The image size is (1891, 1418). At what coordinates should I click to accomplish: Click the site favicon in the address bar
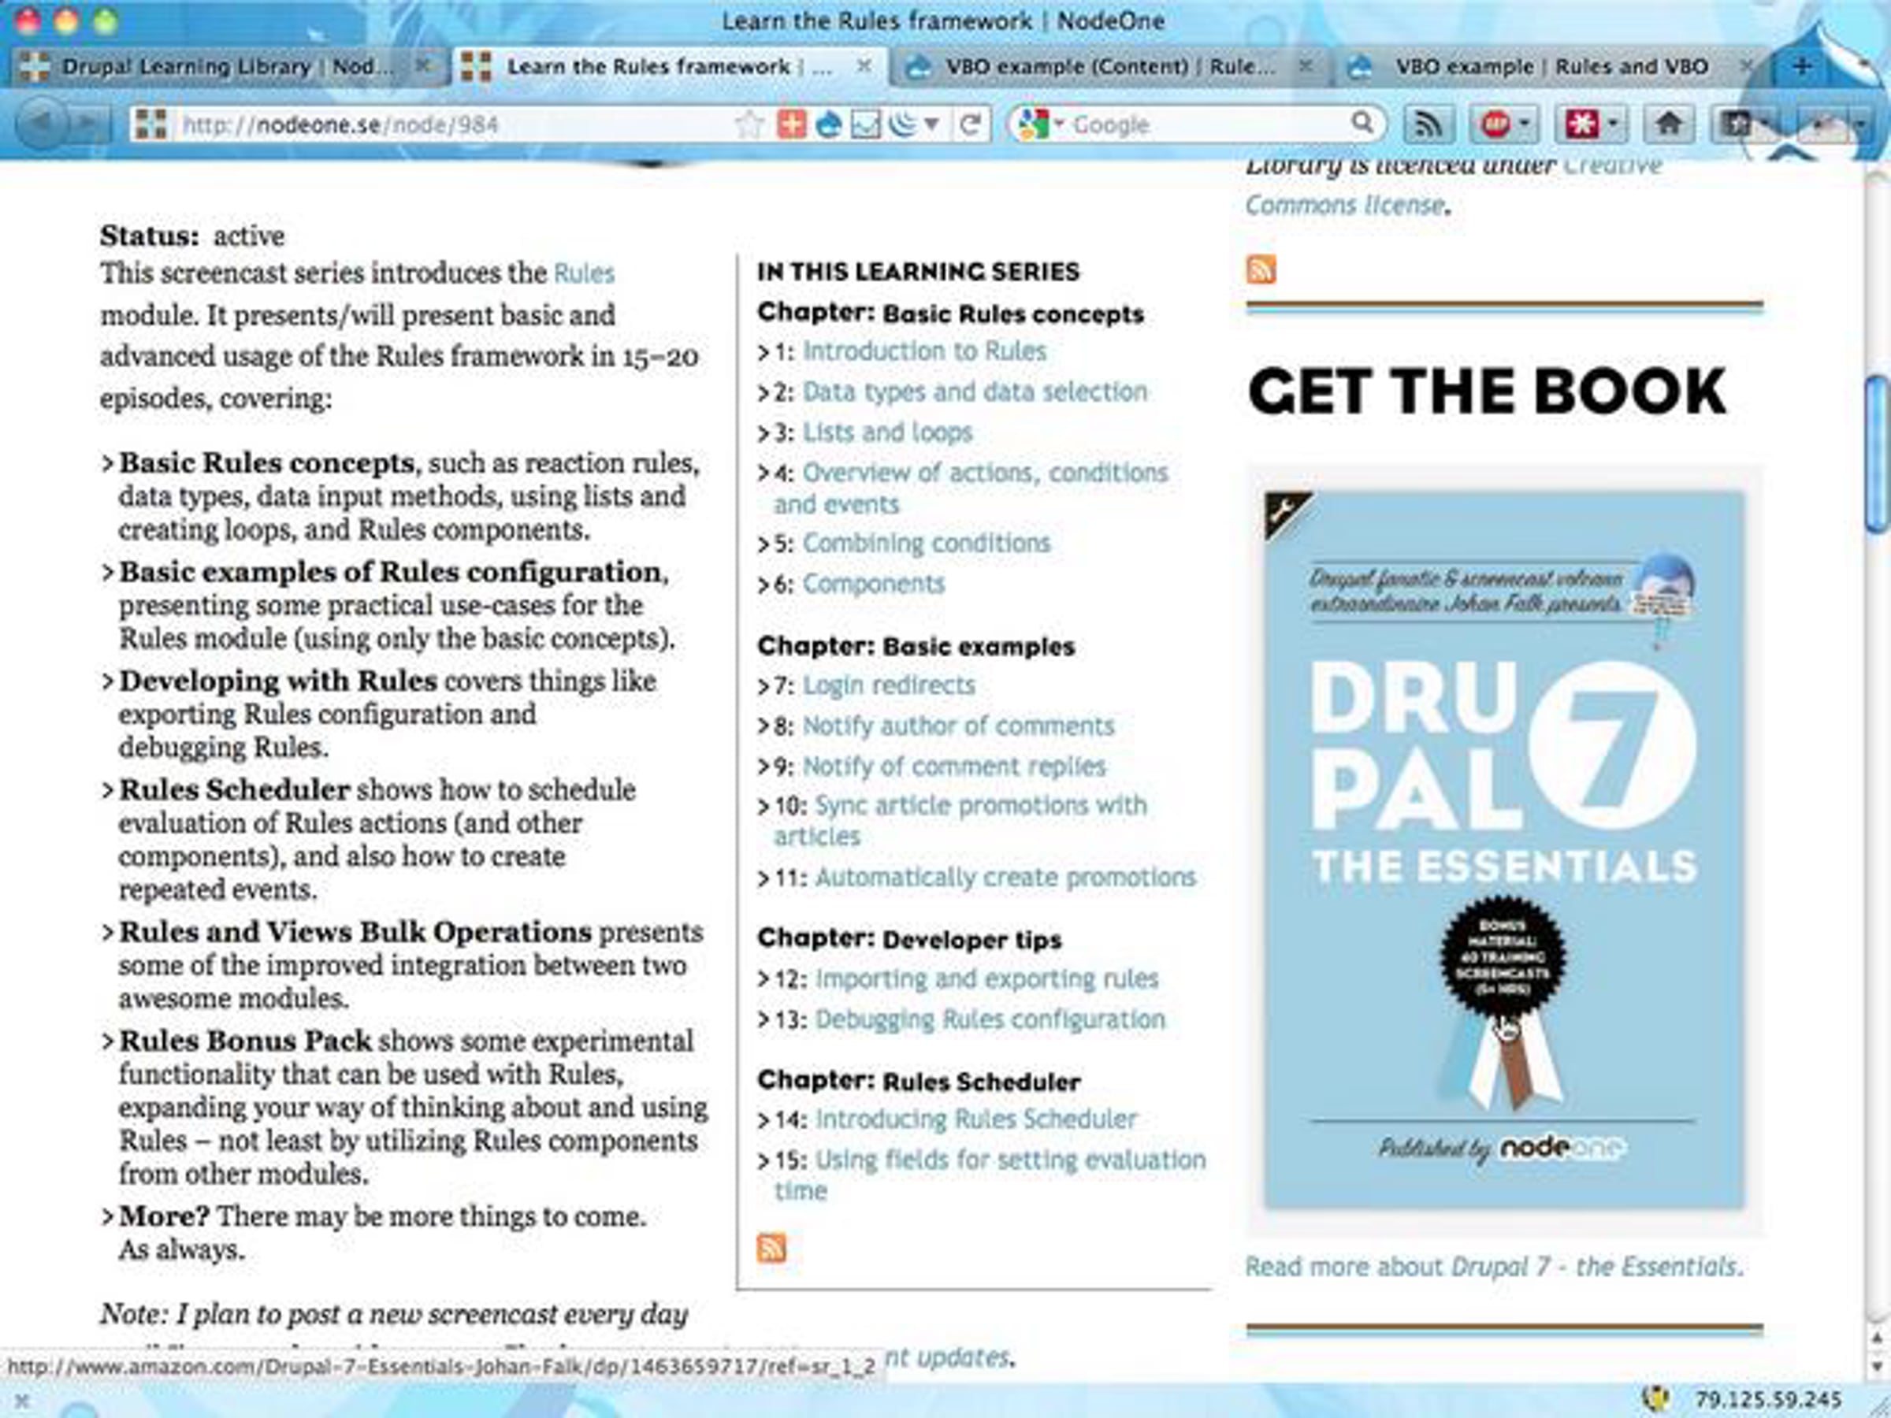(x=150, y=124)
